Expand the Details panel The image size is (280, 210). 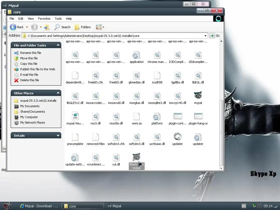tap(58, 136)
